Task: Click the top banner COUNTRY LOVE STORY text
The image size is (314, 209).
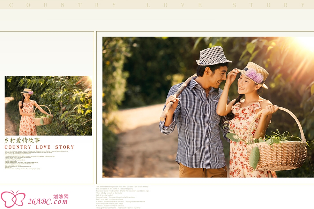Action: [x=157, y=5]
